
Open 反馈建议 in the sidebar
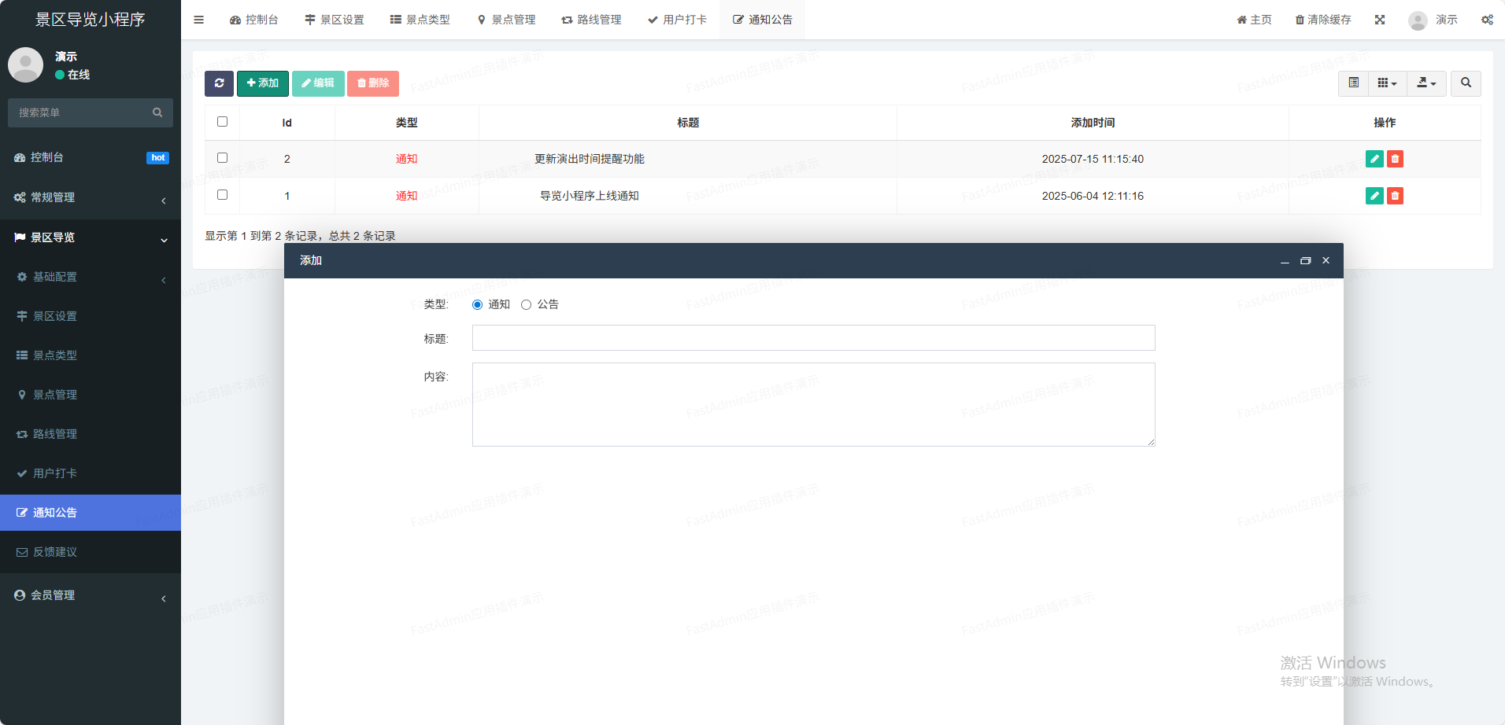point(55,552)
